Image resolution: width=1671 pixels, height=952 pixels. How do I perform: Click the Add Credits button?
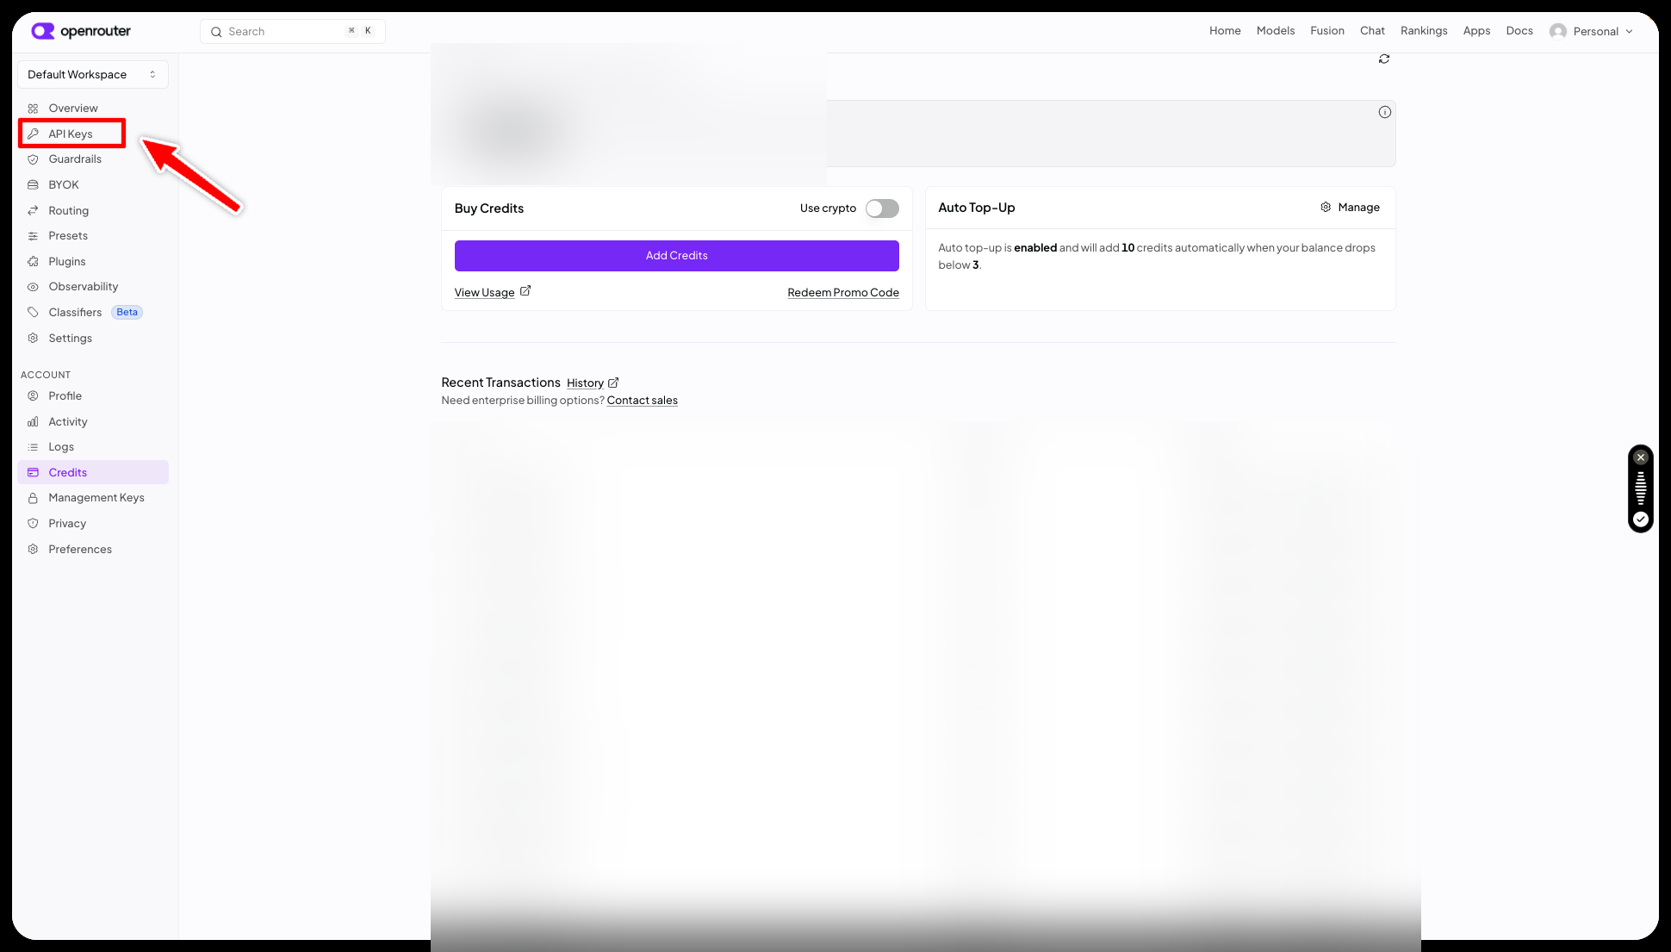point(677,256)
